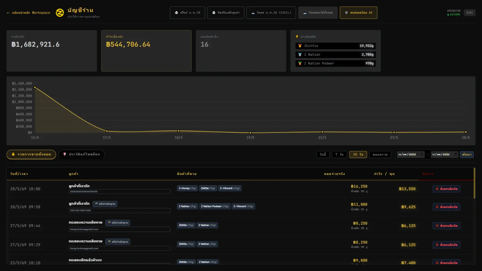This screenshot has width=482, height=271.
Task: Switch language with the [EN] toggle
Action: (469, 13)
